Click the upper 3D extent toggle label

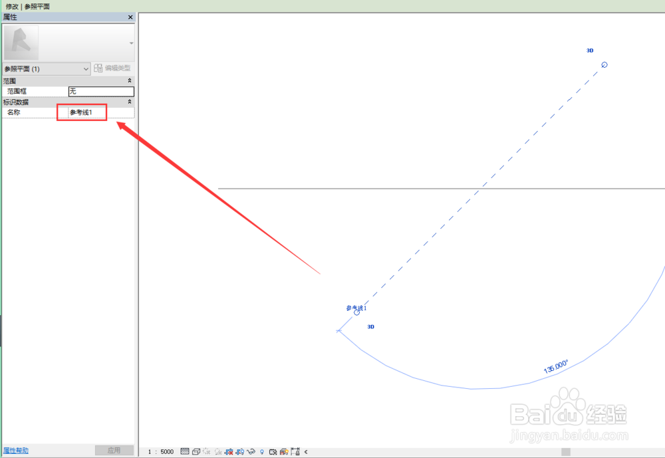[x=590, y=51]
